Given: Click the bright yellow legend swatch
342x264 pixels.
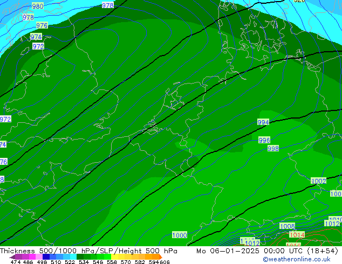Looking at the screenshot, I should point(114,257).
